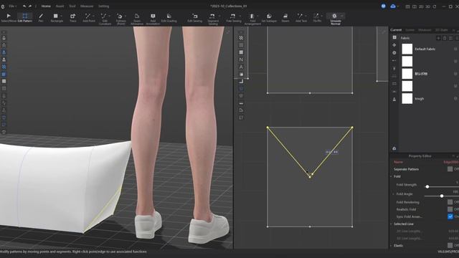This screenshot has width=459, height=258.
Task: Choose the Segment Sewing tool
Action: pos(213,19)
